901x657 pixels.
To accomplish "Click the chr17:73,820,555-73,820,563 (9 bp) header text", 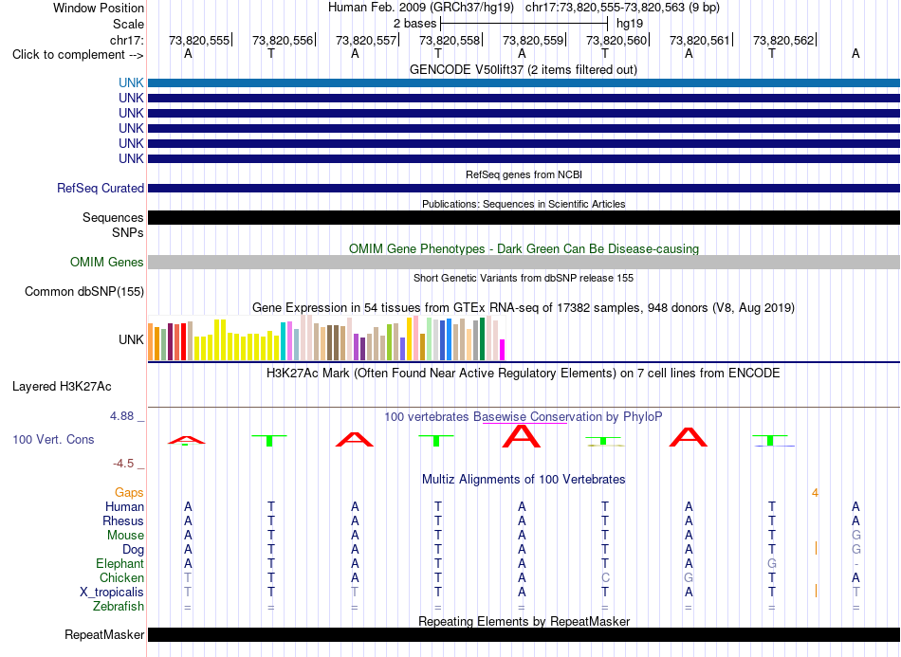I will coord(622,8).
